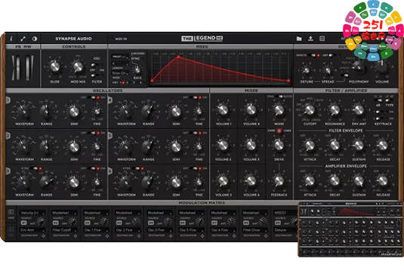
Task: Open the MSEG Preset dropdown
Action: point(120,57)
